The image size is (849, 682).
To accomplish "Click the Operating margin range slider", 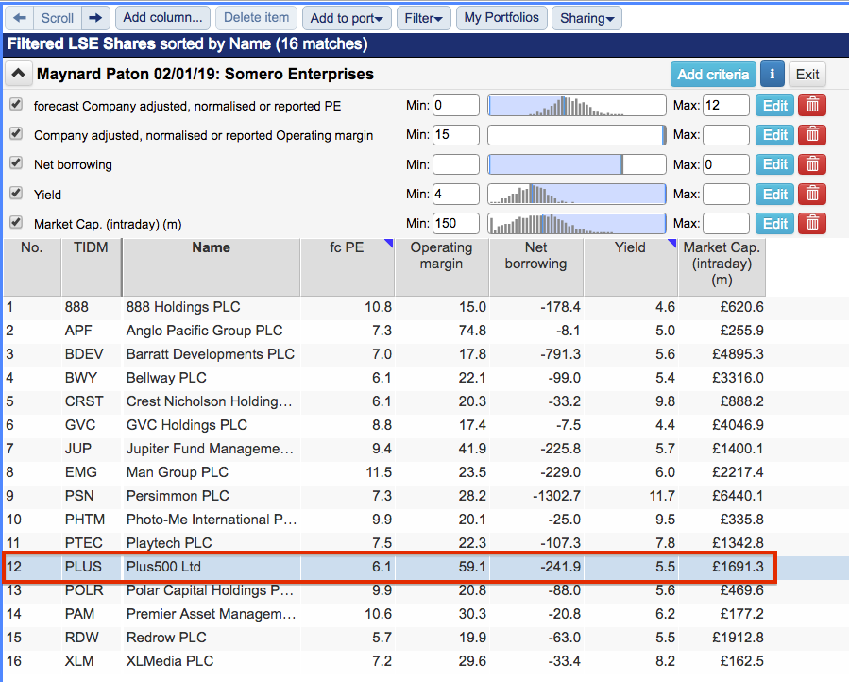I will pyautogui.click(x=577, y=135).
